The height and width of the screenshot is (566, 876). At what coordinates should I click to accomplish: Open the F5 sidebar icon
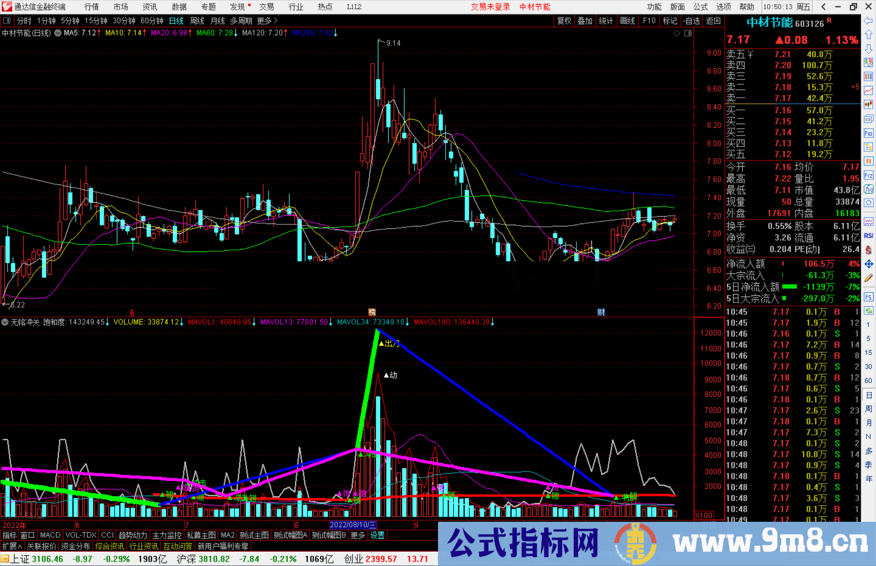(x=868, y=297)
